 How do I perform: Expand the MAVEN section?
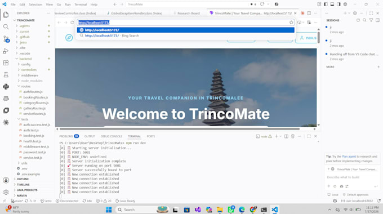click(22, 195)
